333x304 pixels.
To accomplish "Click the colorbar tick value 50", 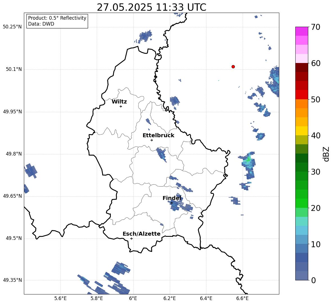I will click(316, 99).
